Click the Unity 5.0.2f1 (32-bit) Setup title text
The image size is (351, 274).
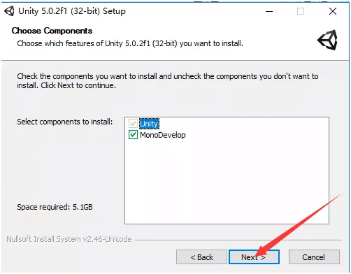coord(72,11)
